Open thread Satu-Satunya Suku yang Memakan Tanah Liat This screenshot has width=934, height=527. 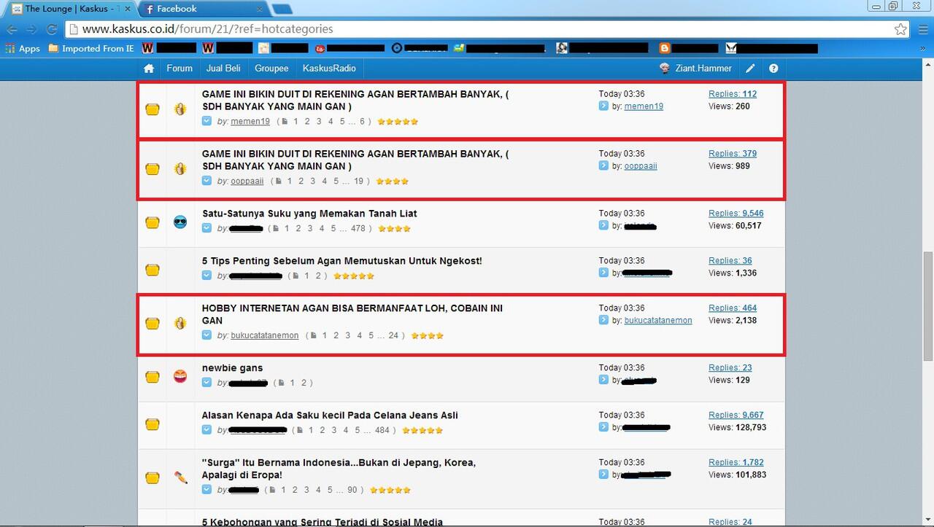pos(309,214)
